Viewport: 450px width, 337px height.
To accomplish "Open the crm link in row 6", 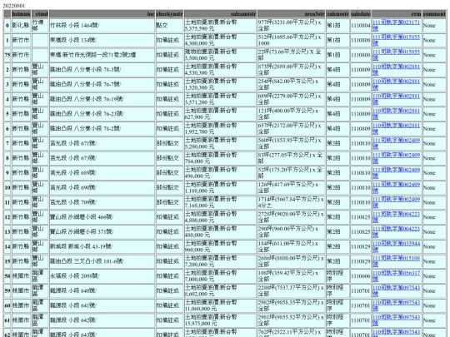I will (x=396, y=129).
